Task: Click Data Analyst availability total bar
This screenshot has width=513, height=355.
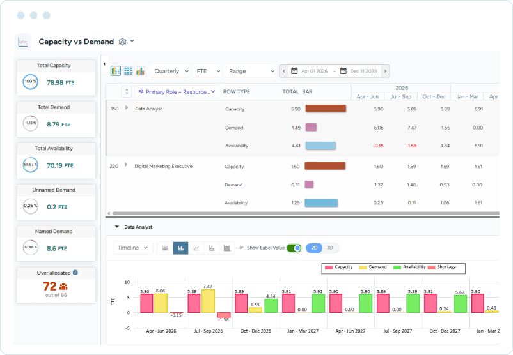Action: 320,146
